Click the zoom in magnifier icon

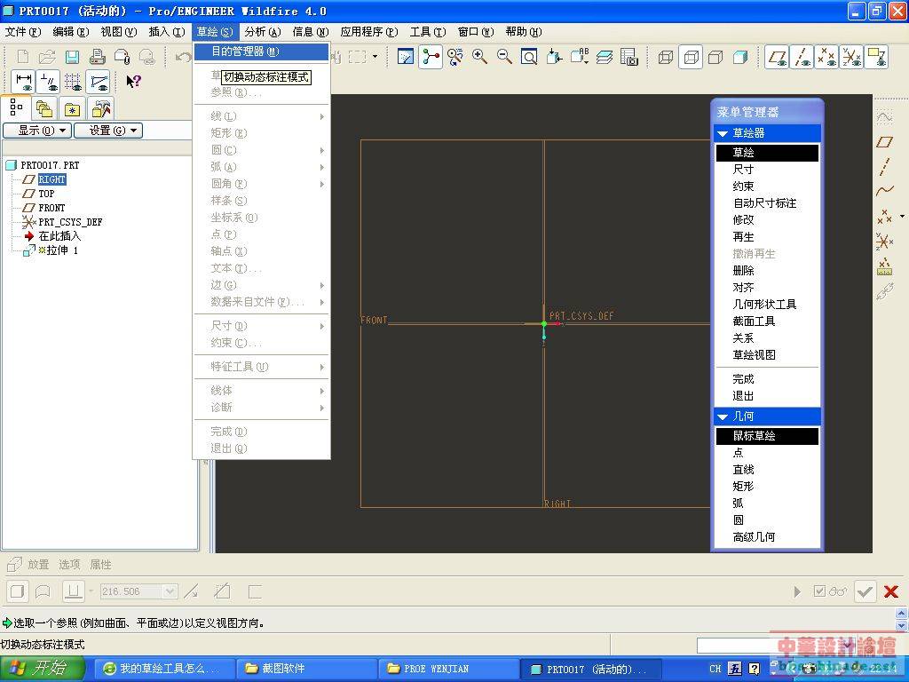(x=479, y=57)
